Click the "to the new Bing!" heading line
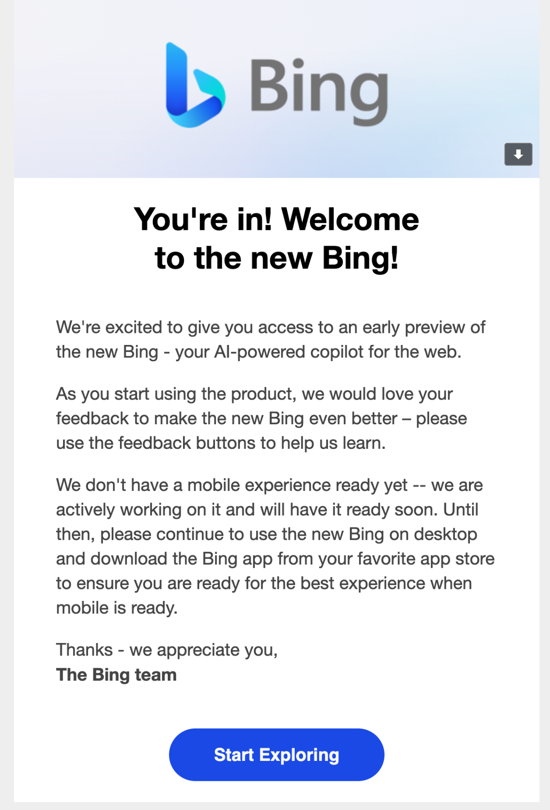 point(276,258)
